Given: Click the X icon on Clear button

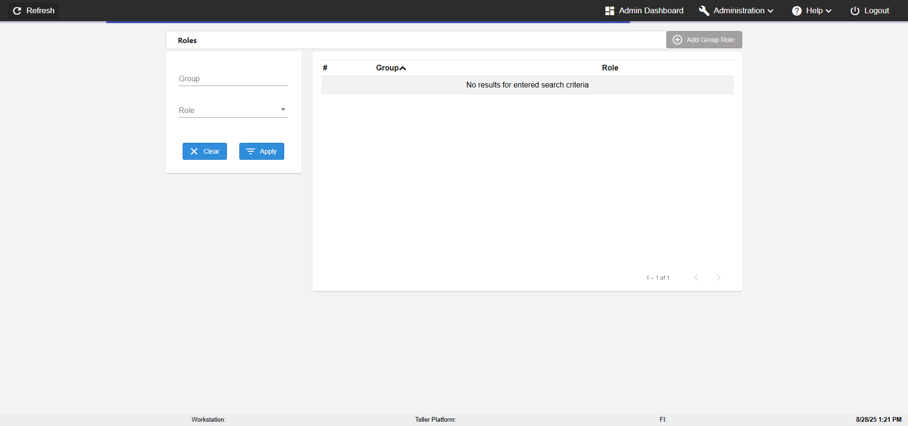Looking at the screenshot, I should point(194,151).
